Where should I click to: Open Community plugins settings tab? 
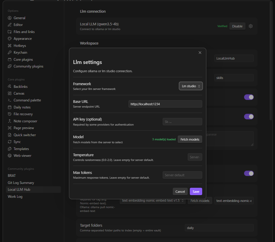28,66
